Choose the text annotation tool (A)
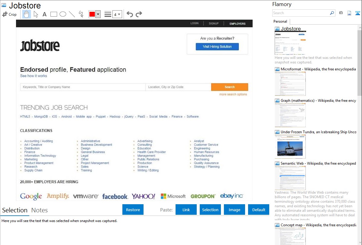This screenshot has width=362, height=245. [44, 14]
